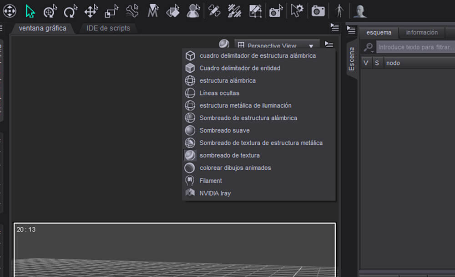Select the Translate tool with four arrows
This screenshot has width=455, height=277.
[x=91, y=11]
